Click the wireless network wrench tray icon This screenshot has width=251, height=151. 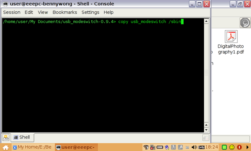[x=146, y=147]
